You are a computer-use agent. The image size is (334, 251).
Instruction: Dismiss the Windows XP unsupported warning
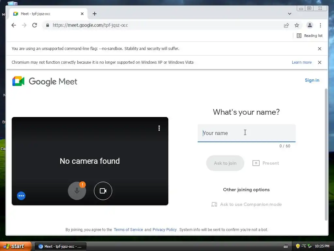(x=320, y=62)
